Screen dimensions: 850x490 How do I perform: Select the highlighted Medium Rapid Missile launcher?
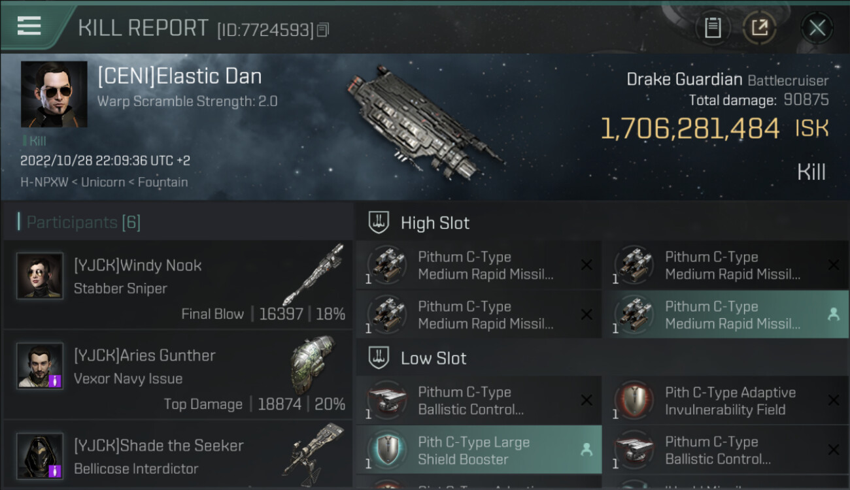coord(725,315)
